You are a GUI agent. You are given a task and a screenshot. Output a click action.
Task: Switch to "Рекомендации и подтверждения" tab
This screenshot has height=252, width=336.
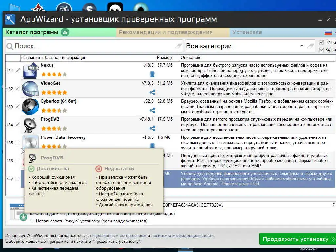pyautogui.click(x=173, y=32)
